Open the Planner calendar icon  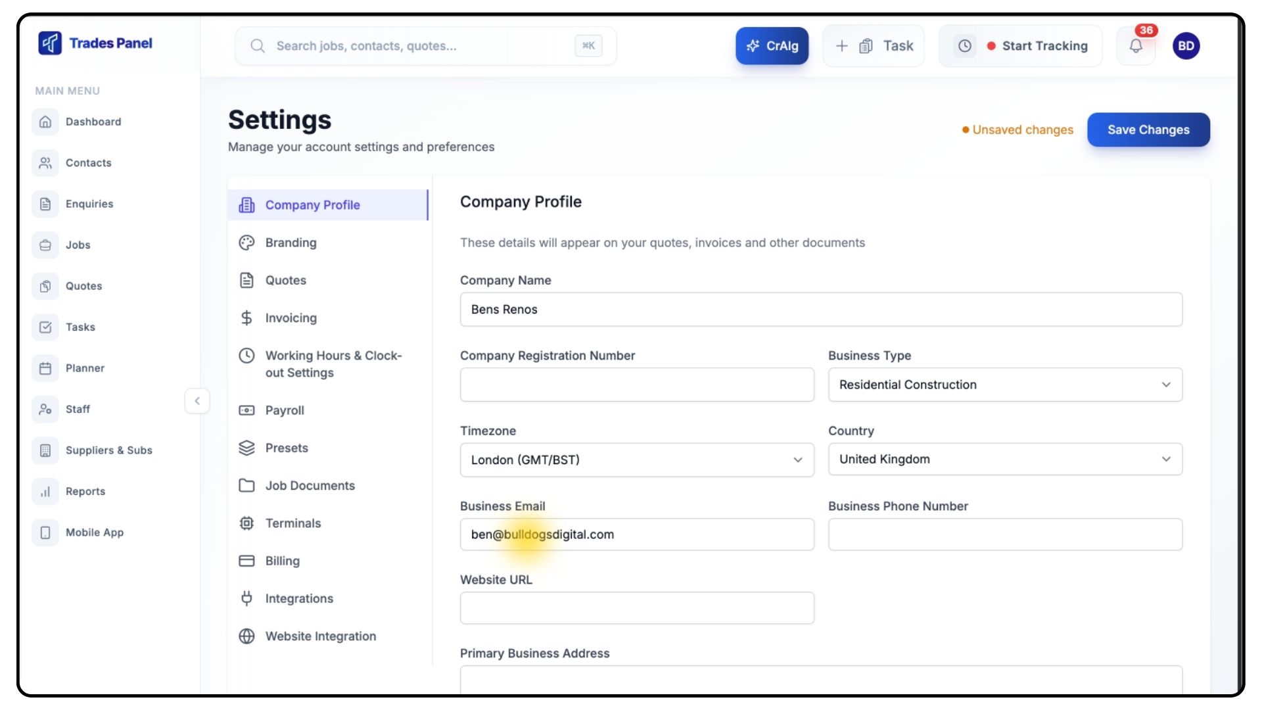click(x=45, y=368)
